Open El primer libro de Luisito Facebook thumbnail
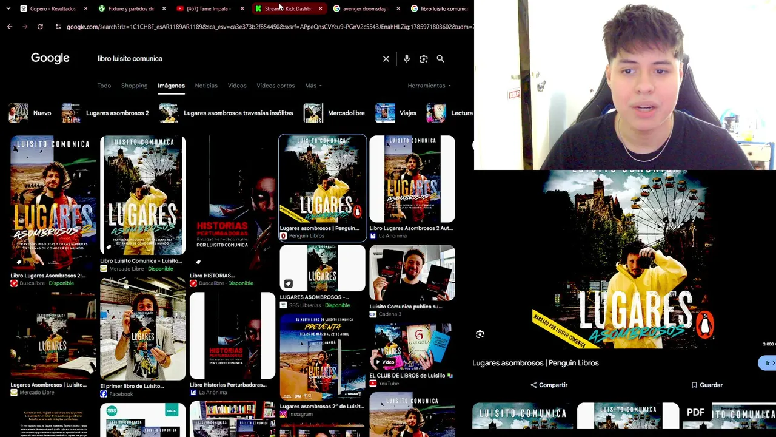This screenshot has width=776, height=437. click(143, 329)
